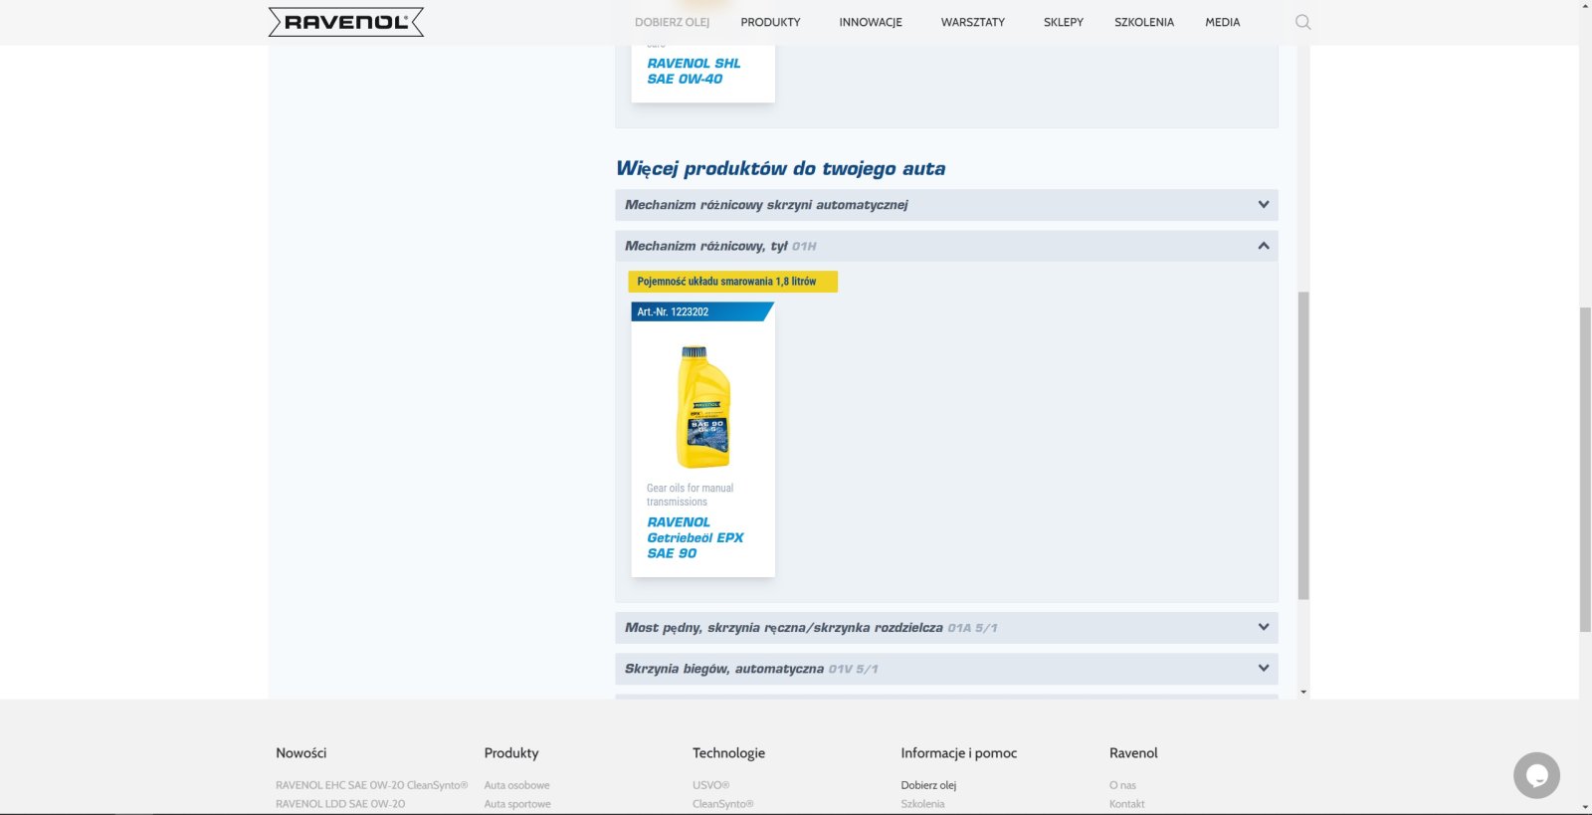Click 'Informacje i pomoc' footer heading

pos(959,753)
